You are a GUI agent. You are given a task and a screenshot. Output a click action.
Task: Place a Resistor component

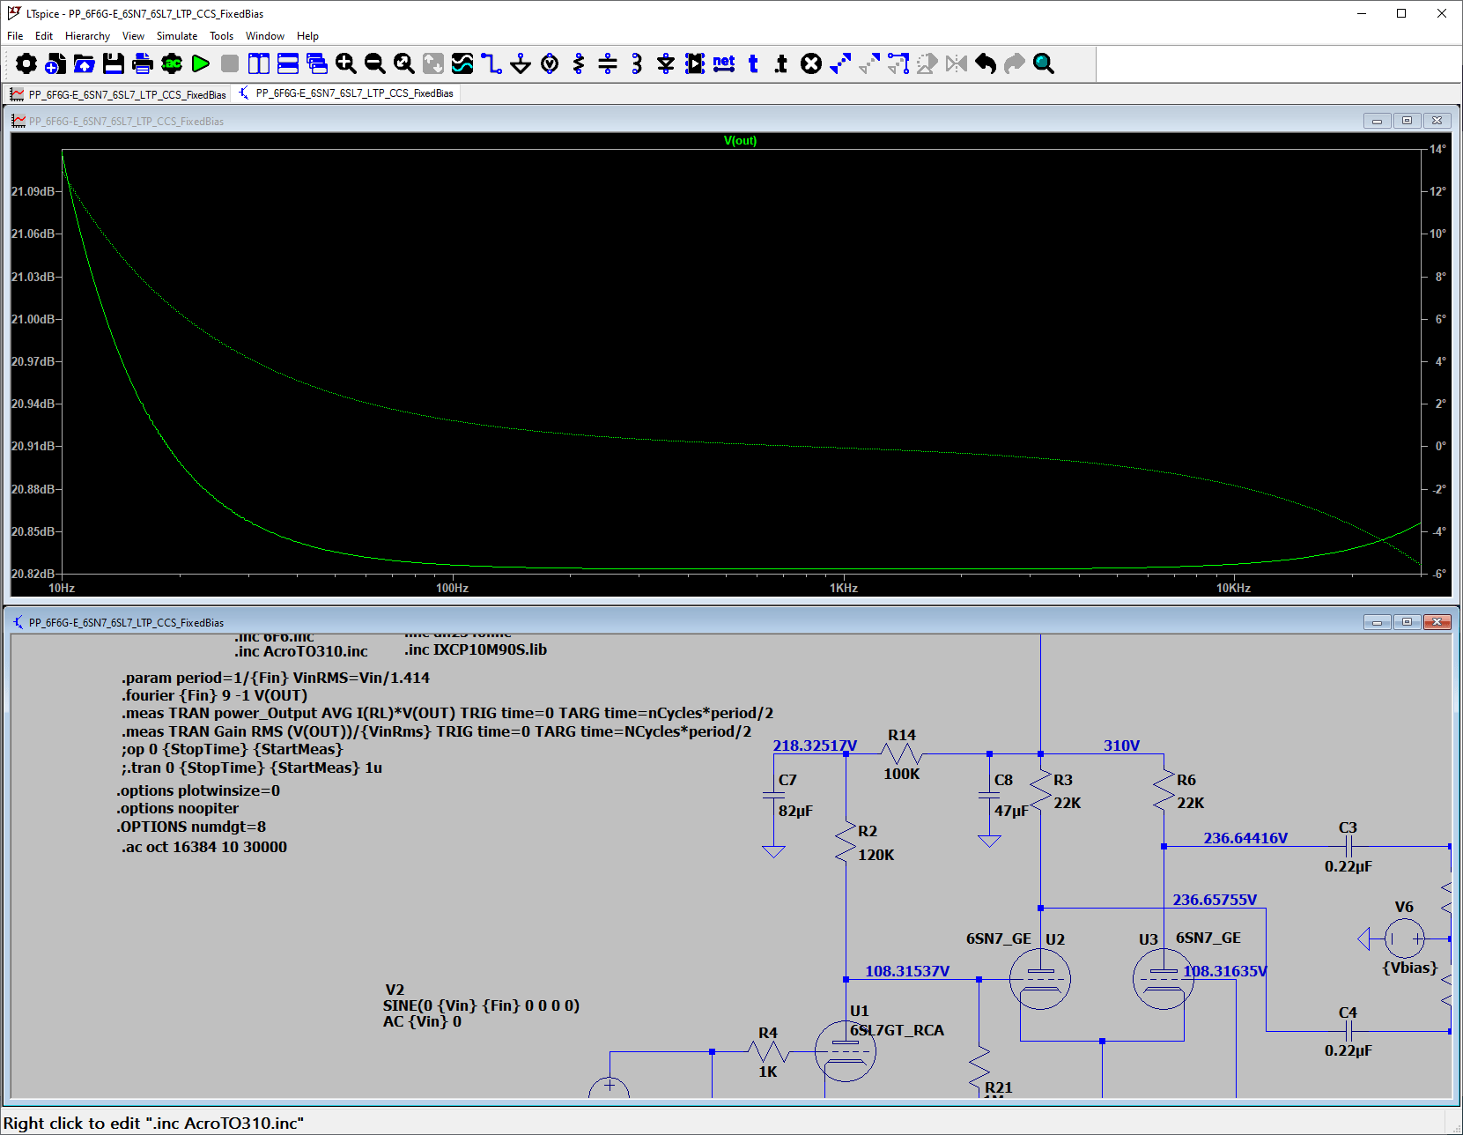click(579, 63)
